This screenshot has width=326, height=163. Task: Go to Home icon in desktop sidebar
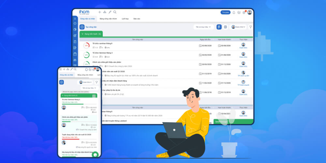75,23
